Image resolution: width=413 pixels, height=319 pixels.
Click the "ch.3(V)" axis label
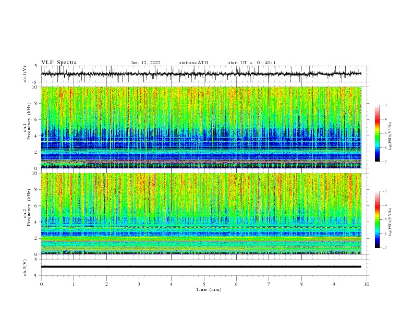25,267
